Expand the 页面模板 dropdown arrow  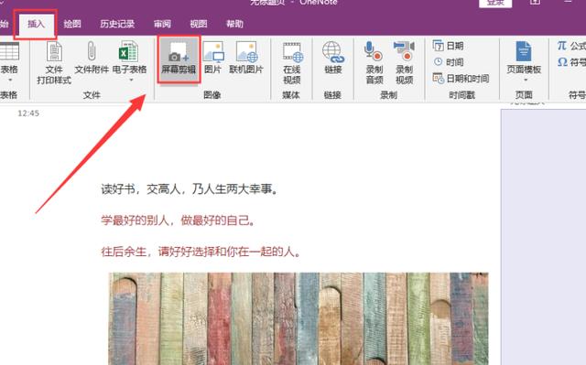click(x=525, y=80)
